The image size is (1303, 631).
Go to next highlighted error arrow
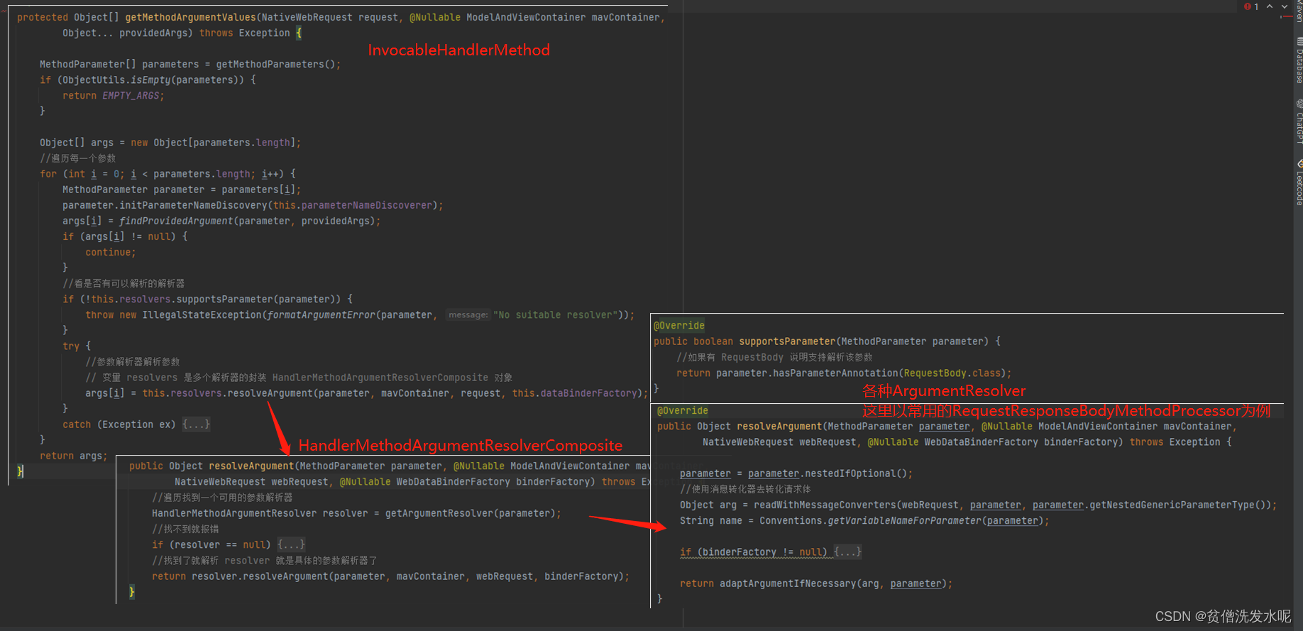click(1285, 6)
